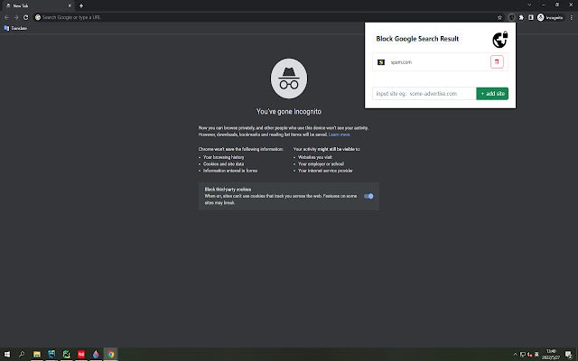Click the spam.com site favicon
Image resolution: width=578 pixels, height=361 pixels.
pos(381,62)
